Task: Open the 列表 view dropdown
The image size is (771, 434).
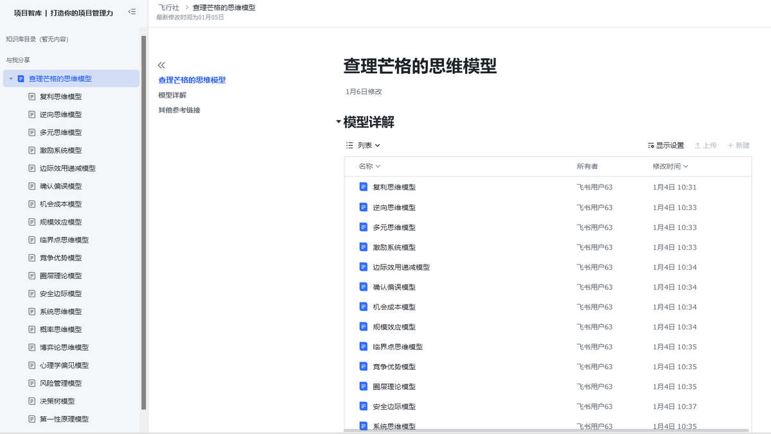Action: (x=363, y=146)
